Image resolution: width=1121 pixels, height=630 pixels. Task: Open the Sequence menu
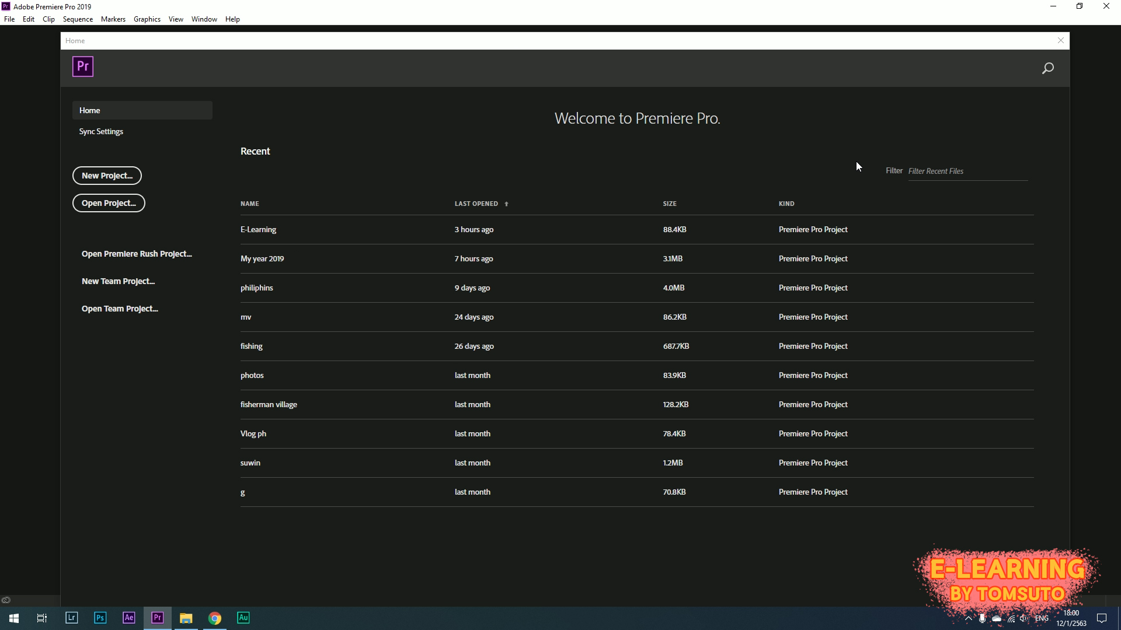pyautogui.click(x=78, y=19)
